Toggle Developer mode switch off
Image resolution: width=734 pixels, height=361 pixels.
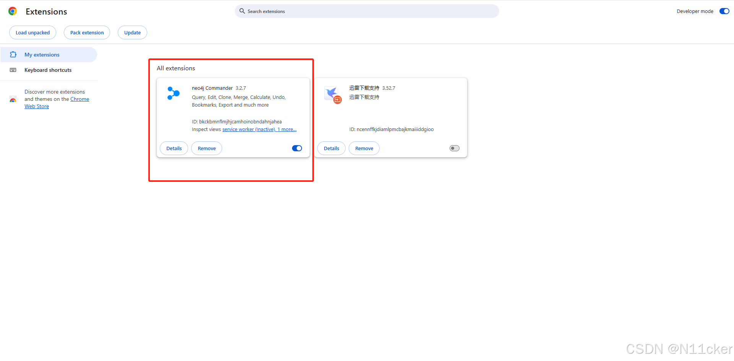(x=724, y=11)
